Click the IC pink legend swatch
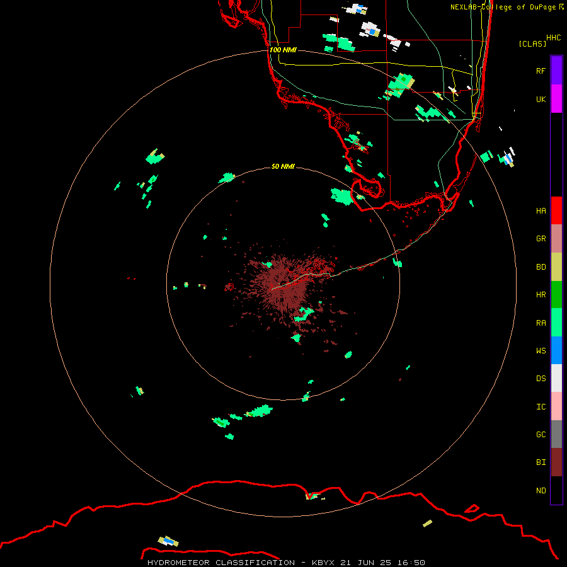The height and width of the screenshot is (567, 567). tap(556, 406)
